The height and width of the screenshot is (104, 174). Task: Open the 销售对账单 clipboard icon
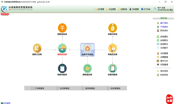(x=62, y=68)
